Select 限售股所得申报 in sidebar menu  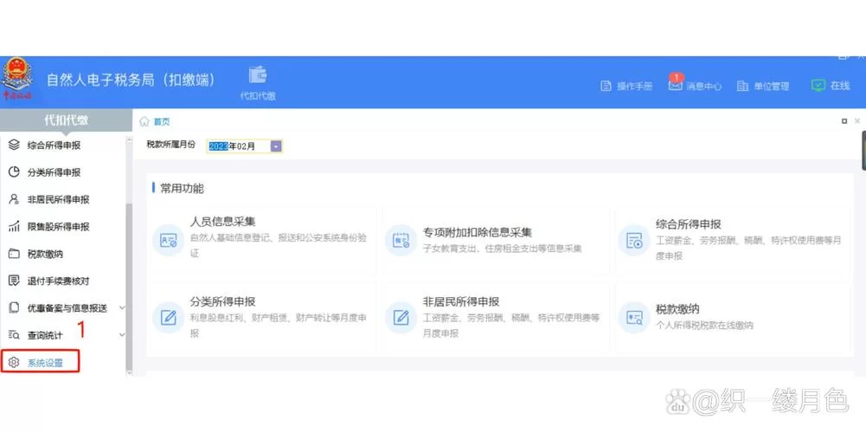pos(59,227)
